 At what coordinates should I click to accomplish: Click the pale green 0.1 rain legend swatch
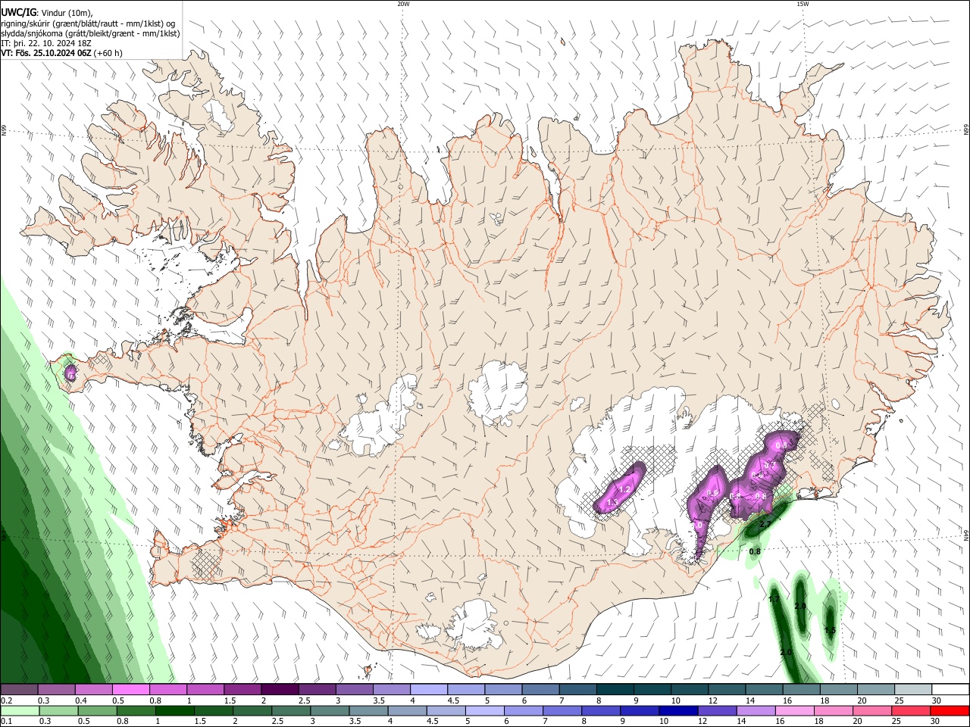[x=20, y=711]
